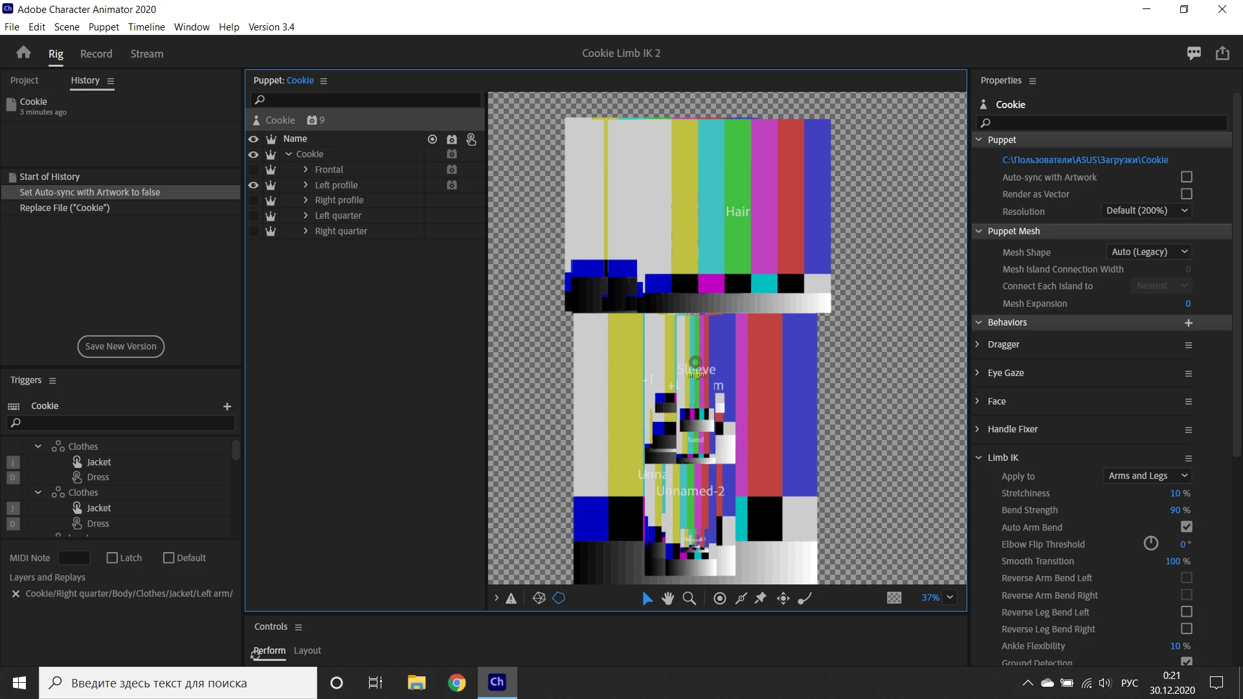This screenshot has width=1243, height=699.
Task: Toggle visibility of Left profile layer
Action: click(253, 185)
